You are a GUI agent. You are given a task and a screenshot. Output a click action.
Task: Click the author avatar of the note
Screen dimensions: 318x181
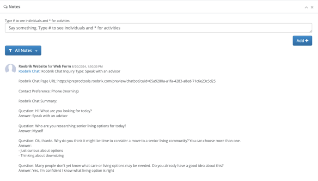(11, 68)
